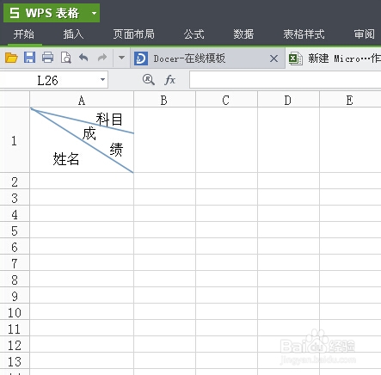Close the Docer-在线模板 document tab

[273, 58]
